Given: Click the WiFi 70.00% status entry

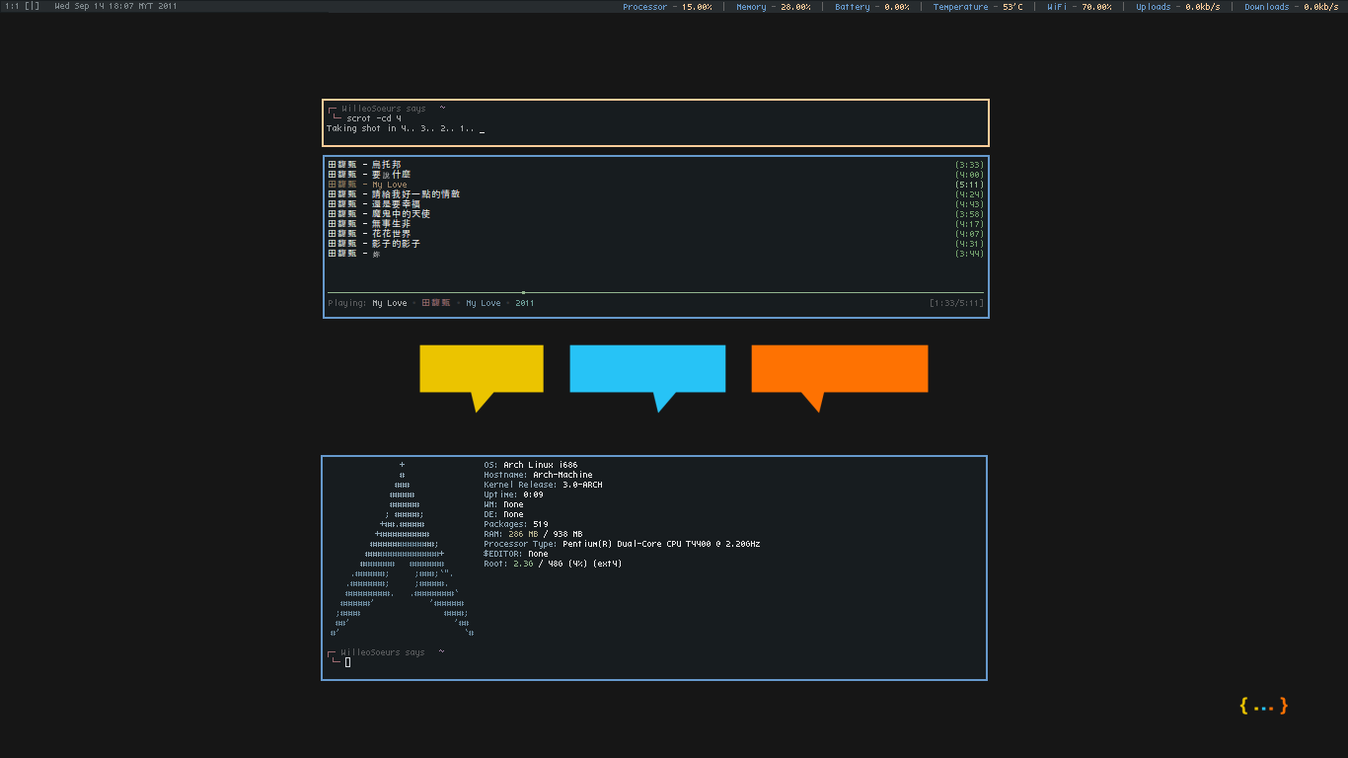Looking at the screenshot, I should pyautogui.click(x=1080, y=7).
